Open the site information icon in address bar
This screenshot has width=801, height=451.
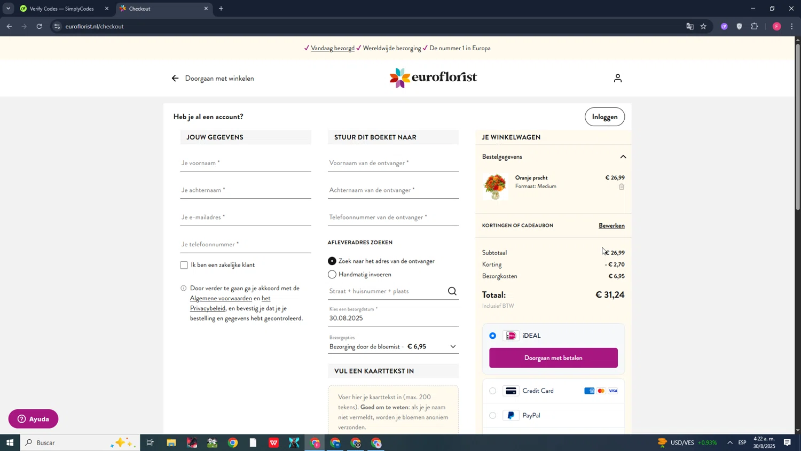(x=57, y=26)
